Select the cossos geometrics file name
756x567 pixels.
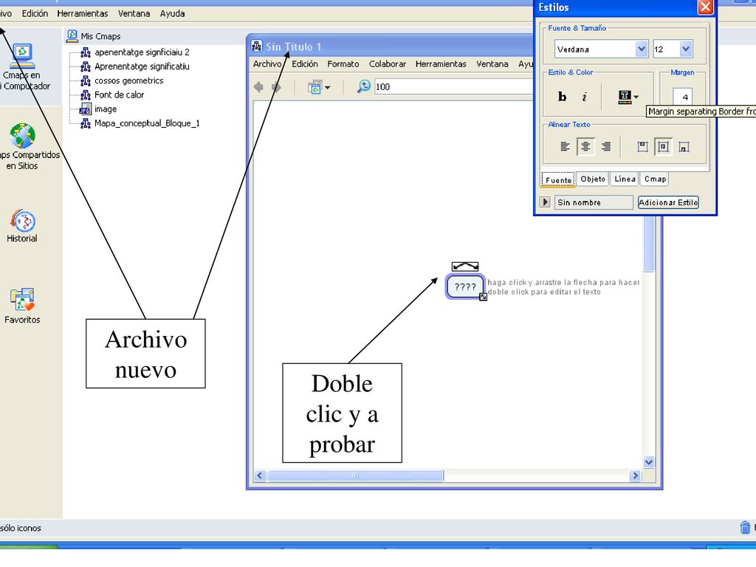(128, 80)
